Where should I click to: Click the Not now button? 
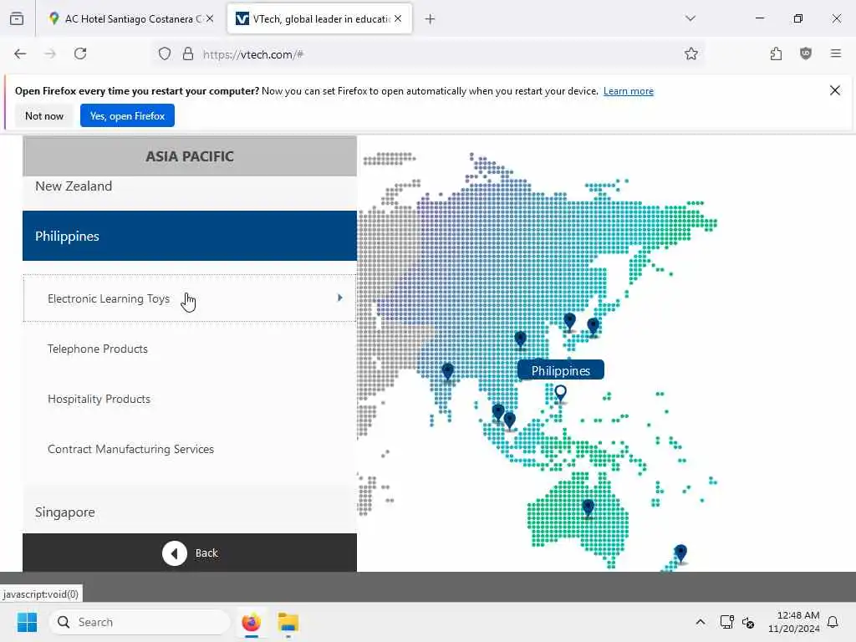click(x=44, y=115)
